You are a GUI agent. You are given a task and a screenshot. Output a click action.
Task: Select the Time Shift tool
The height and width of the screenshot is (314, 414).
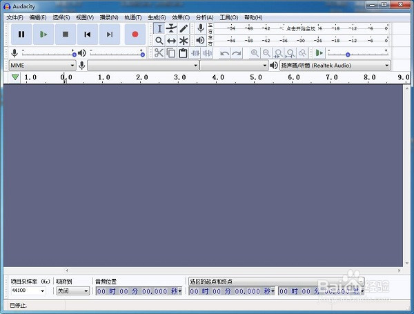tap(171, 41)
